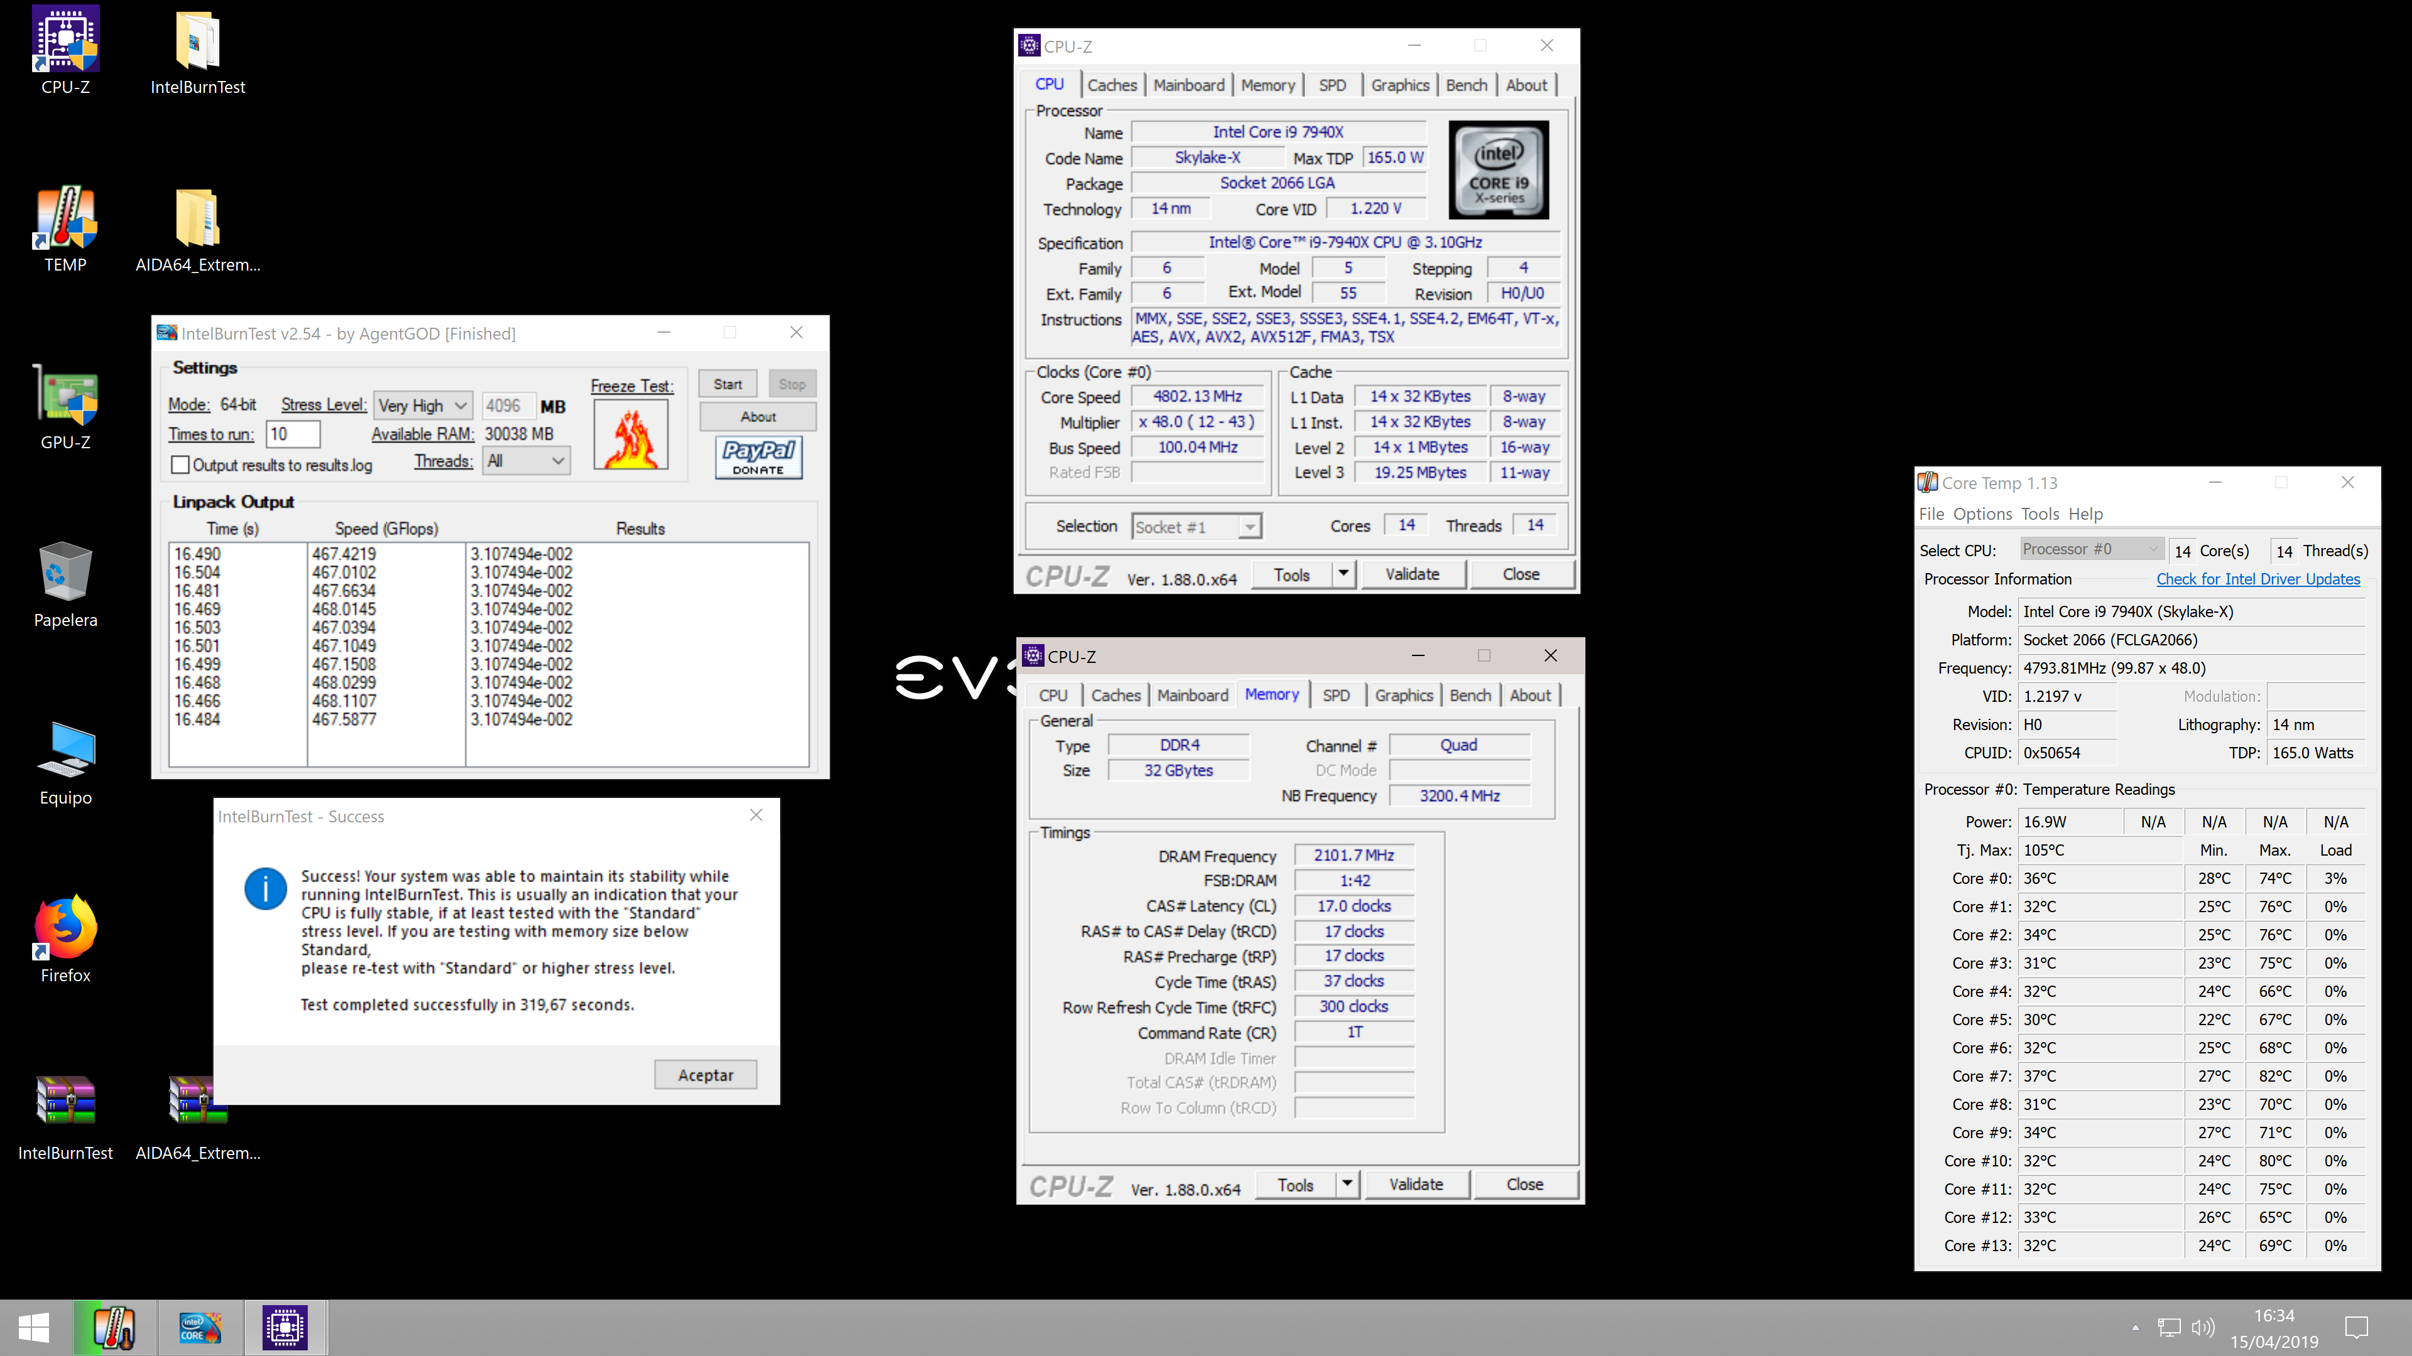
Task: Switch to Caches tab in upper CPU-Z
Action: click(x=1111, y=85)
